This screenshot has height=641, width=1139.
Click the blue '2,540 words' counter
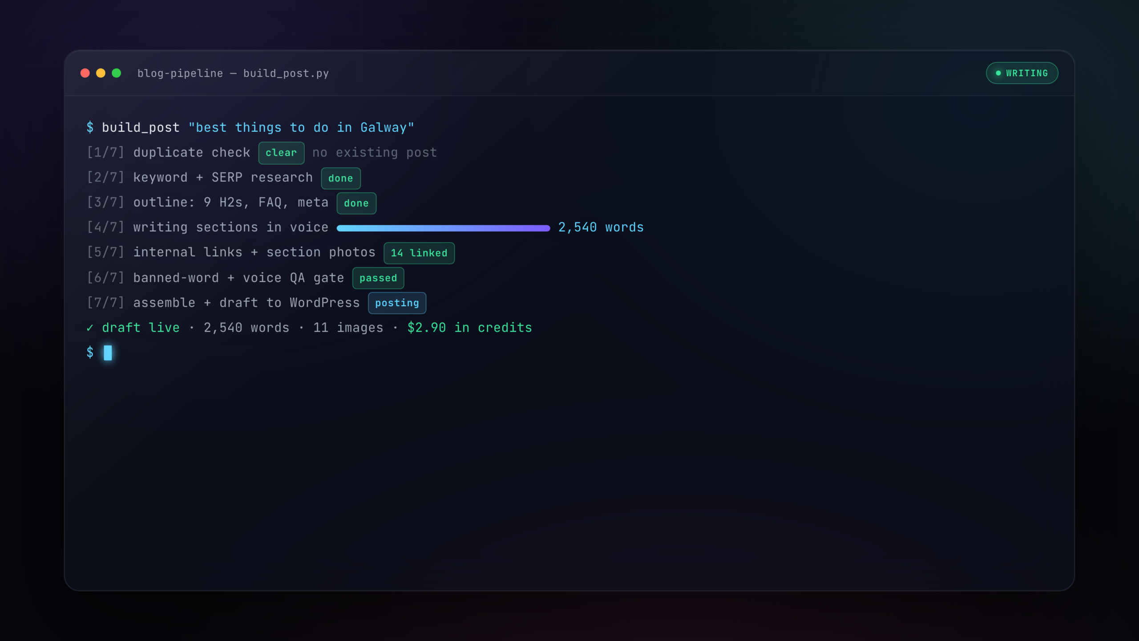coord(601,227)
